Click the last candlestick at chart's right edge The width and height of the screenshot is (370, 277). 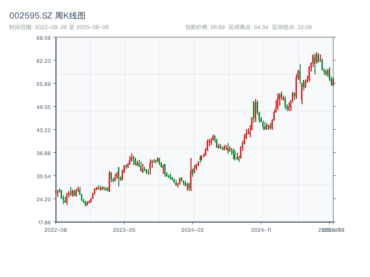pos(333,82)
